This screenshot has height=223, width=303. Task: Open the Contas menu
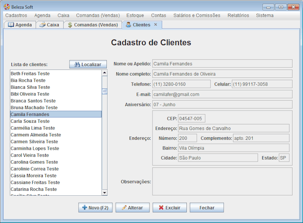pos(158,15)
